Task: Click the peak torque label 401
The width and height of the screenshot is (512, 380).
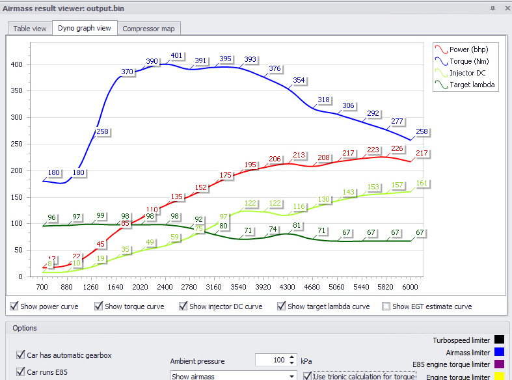Action: 177,55
